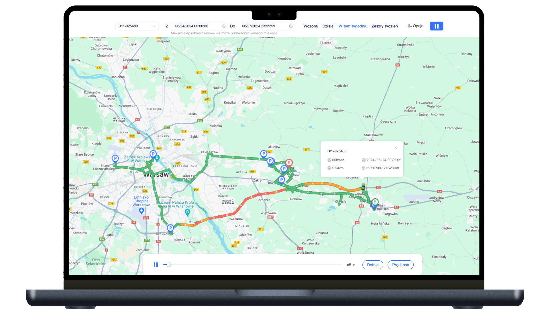The height and width of the screenshot is (309, 550).
Task: Toggle pause in bottom playback bar
Action: coord(156,265)
